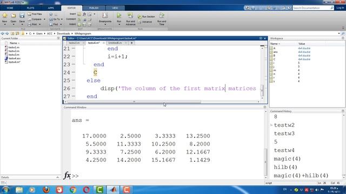This screenshot has width=346, height=194.
Task: Select the Untitled8.m editor tab
Action: [x=115, y=43]
